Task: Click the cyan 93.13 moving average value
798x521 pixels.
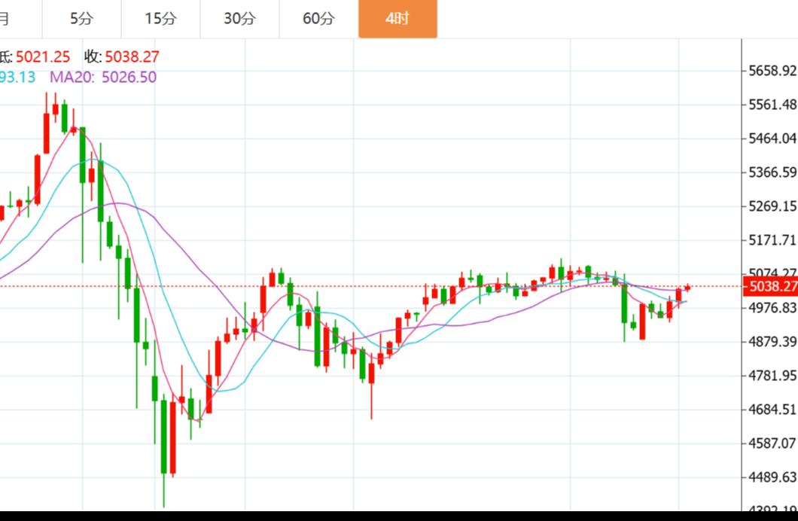Action: (17, 77)
